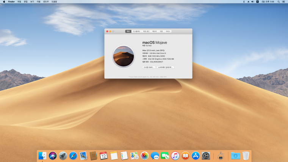Minimize the About This Mac window (yellow button)

110,31
